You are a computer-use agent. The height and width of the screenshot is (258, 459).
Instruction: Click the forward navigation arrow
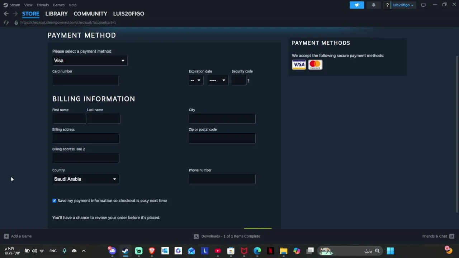[15, 14]
